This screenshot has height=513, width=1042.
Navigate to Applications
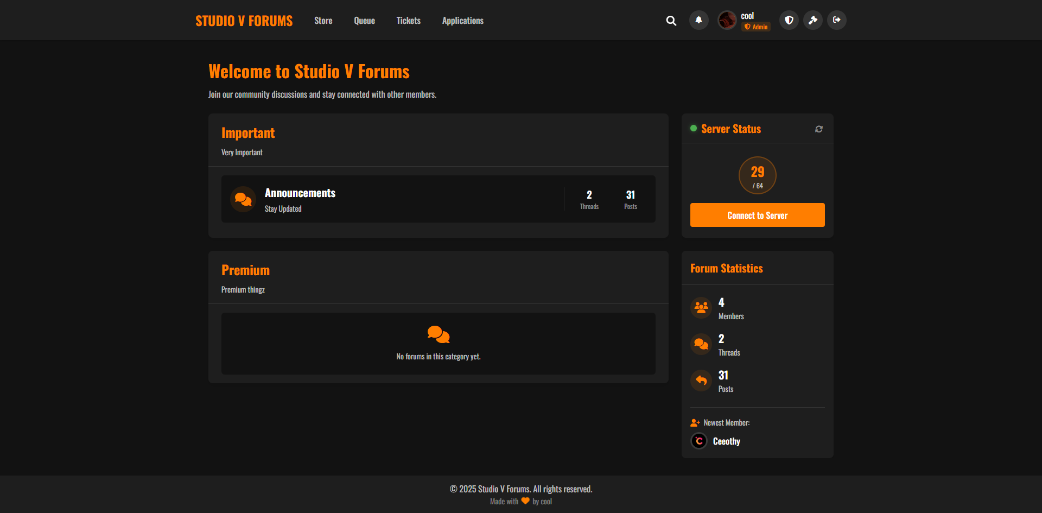click(462, 21)
